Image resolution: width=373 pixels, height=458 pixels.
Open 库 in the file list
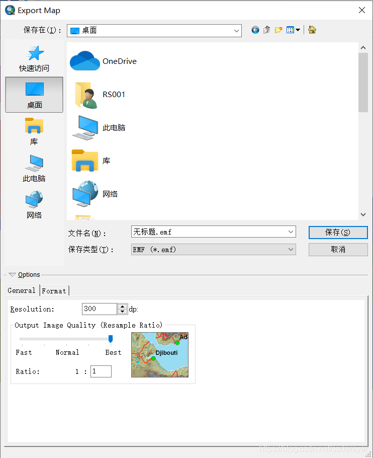(x=90, y=161)
